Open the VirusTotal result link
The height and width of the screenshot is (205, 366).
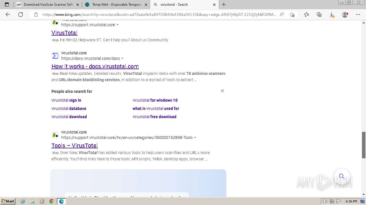(64, 33)
